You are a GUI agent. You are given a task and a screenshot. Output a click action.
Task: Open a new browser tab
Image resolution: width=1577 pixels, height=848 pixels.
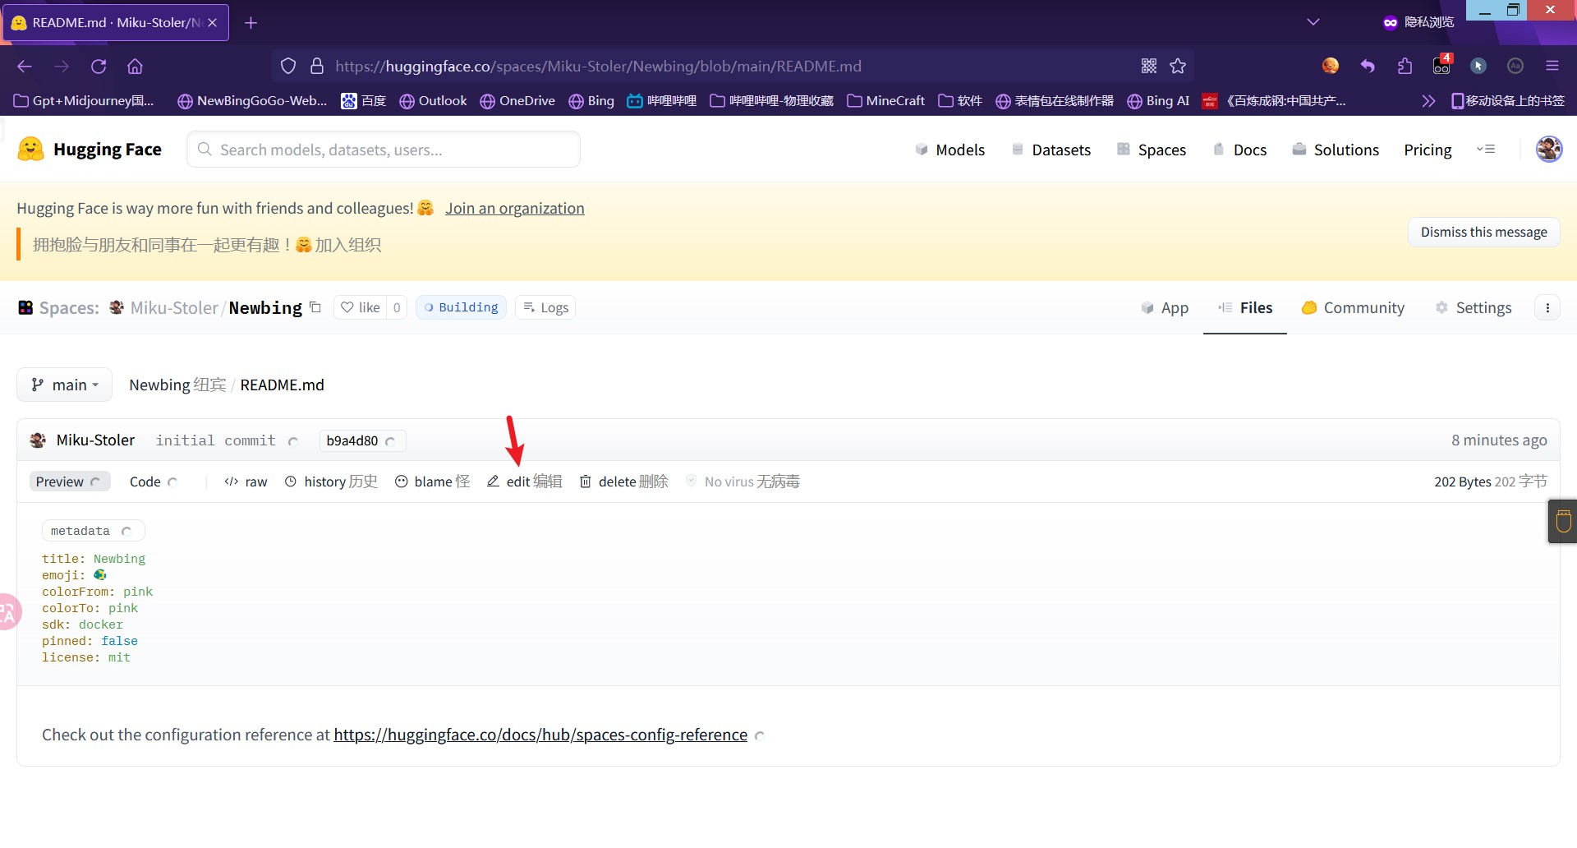coord(251,23)
